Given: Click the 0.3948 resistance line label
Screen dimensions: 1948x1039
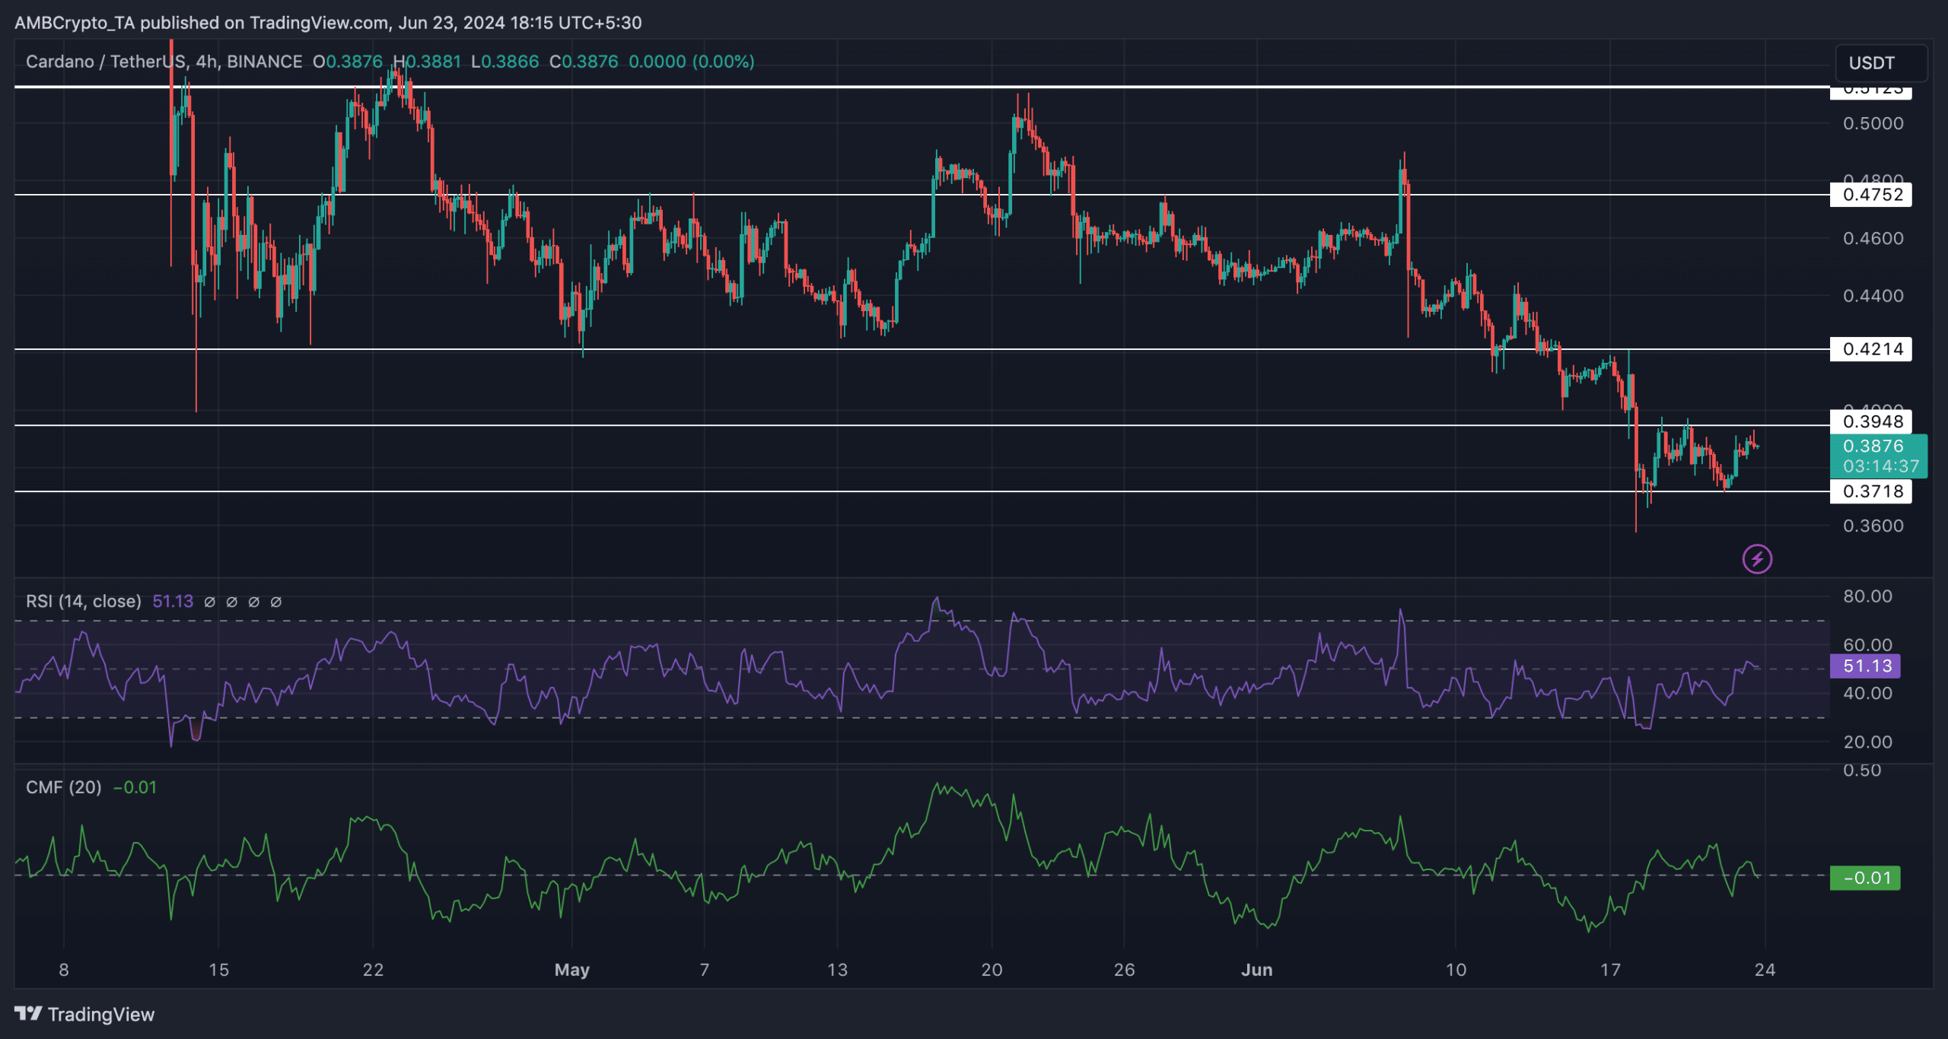Looking at the screenshot, I should click(x=1872, y=421).
